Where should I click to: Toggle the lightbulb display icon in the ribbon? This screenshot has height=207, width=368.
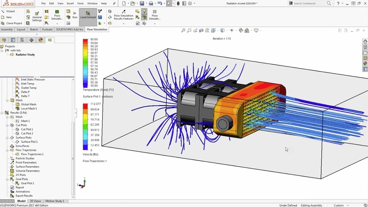coord(144,11)
